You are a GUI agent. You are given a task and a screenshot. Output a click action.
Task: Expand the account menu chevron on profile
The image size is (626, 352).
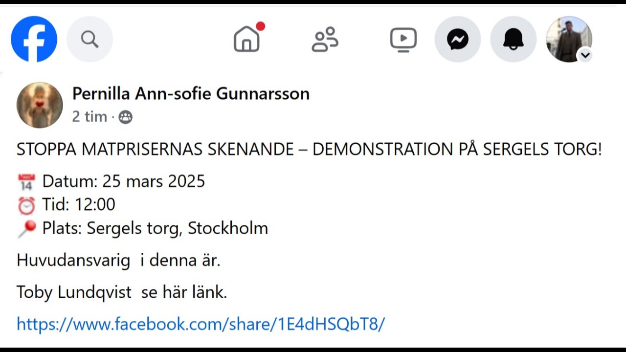coord(585,55)
